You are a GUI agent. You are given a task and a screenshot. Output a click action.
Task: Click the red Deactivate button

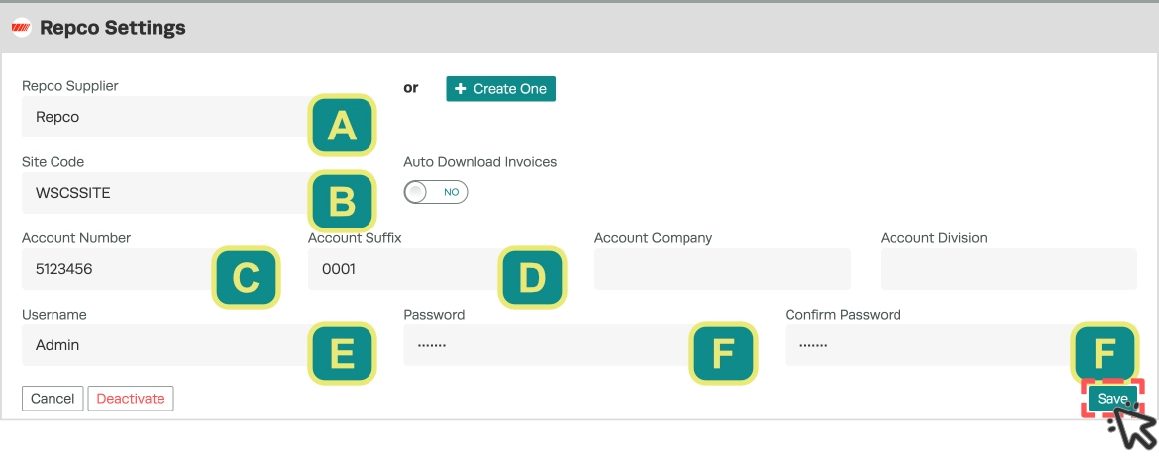(x=131, y=398)
